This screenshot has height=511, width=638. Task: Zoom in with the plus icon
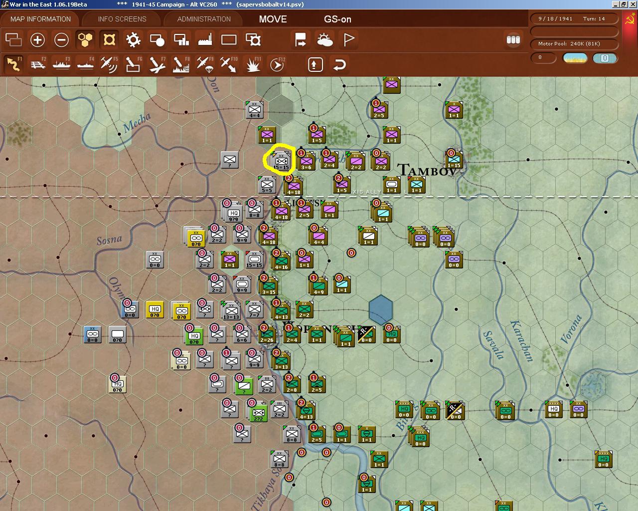coord(37,39)
